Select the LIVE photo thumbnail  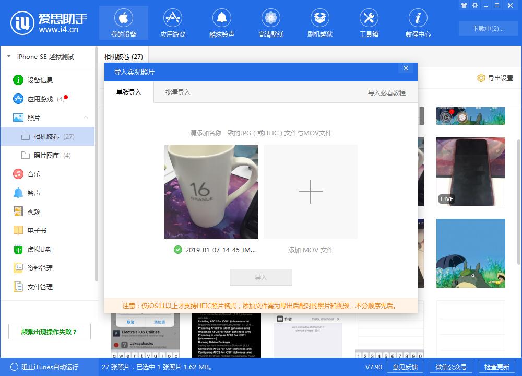[470, 172]
